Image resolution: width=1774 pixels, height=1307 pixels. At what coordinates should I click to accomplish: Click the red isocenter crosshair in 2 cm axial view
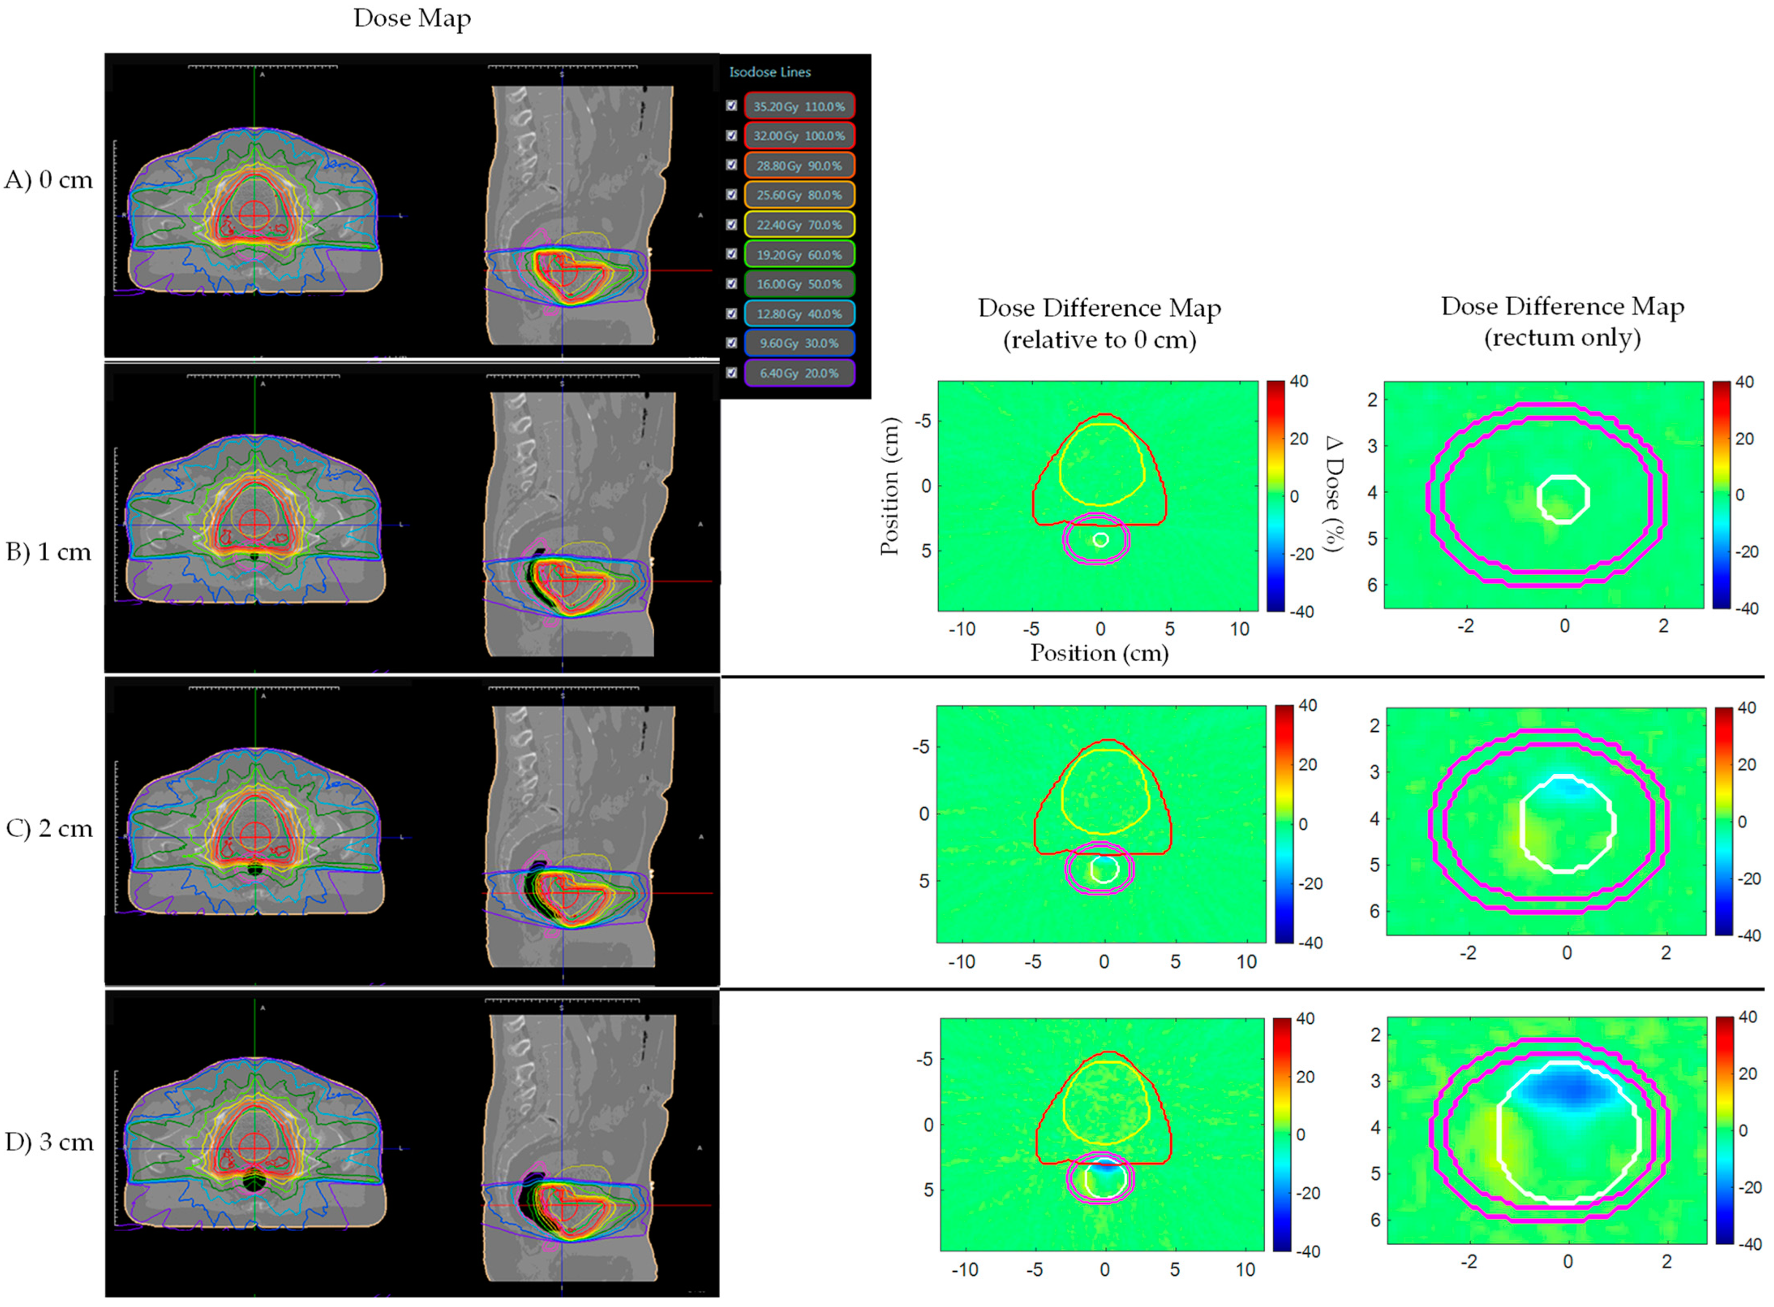(255, 836)
